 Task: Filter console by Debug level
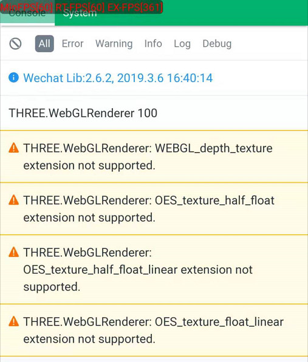coord(217,44)
